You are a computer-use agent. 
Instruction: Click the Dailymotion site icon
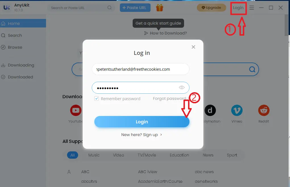(x=210, y=110)
